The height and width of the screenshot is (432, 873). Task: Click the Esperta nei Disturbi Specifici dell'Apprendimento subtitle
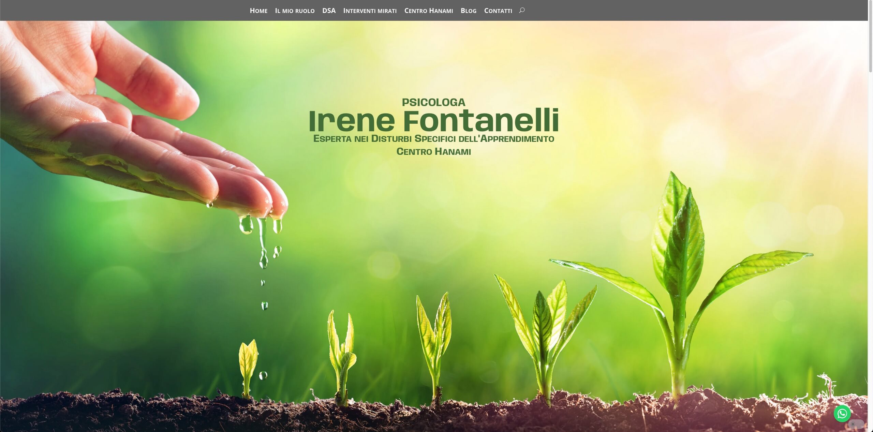click(x=433, y=138)
